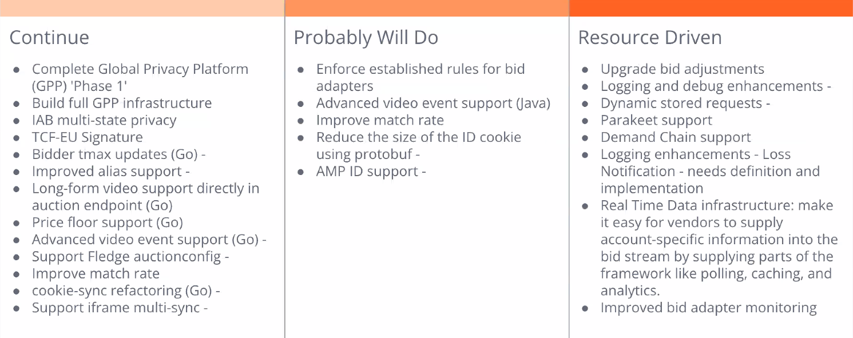Click the 'Probably Will Do' column heading
The image size is (853, 338).
click(366, 38)
